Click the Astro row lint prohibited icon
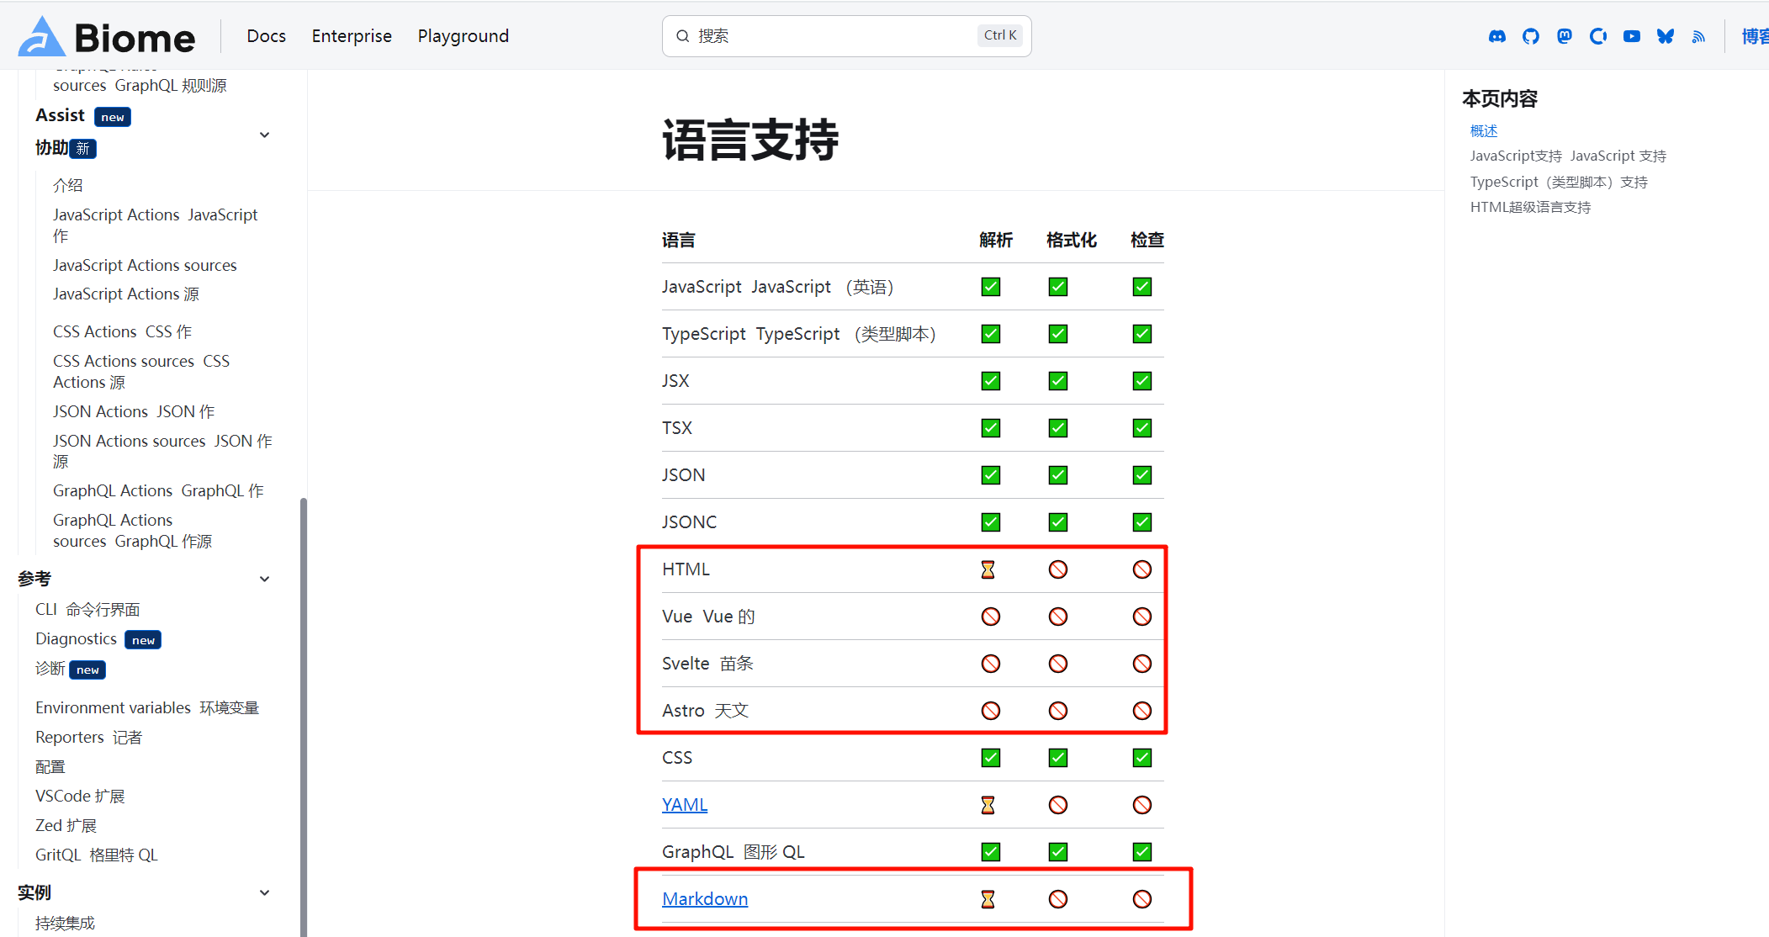This screenshot has width=1769, height=937. (x=1142, y=711)
